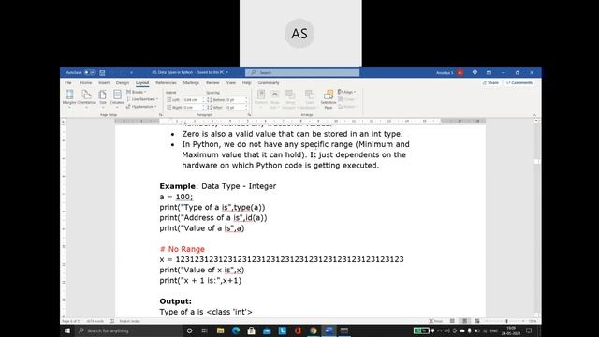Open Google Chrome from taskbar
Image resolution: width=599 pixels, height=337 pixels.
pyautogui.click(x=314, y=330)
